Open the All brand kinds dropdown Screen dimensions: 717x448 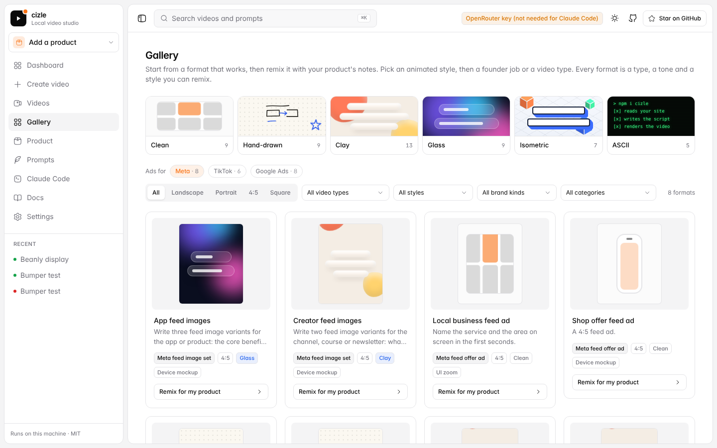tap(516, 193)
